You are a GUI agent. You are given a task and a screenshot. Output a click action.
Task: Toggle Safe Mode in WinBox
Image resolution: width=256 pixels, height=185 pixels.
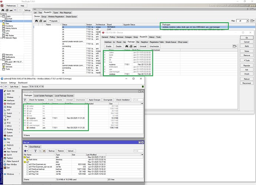click(x=14, y=86)
